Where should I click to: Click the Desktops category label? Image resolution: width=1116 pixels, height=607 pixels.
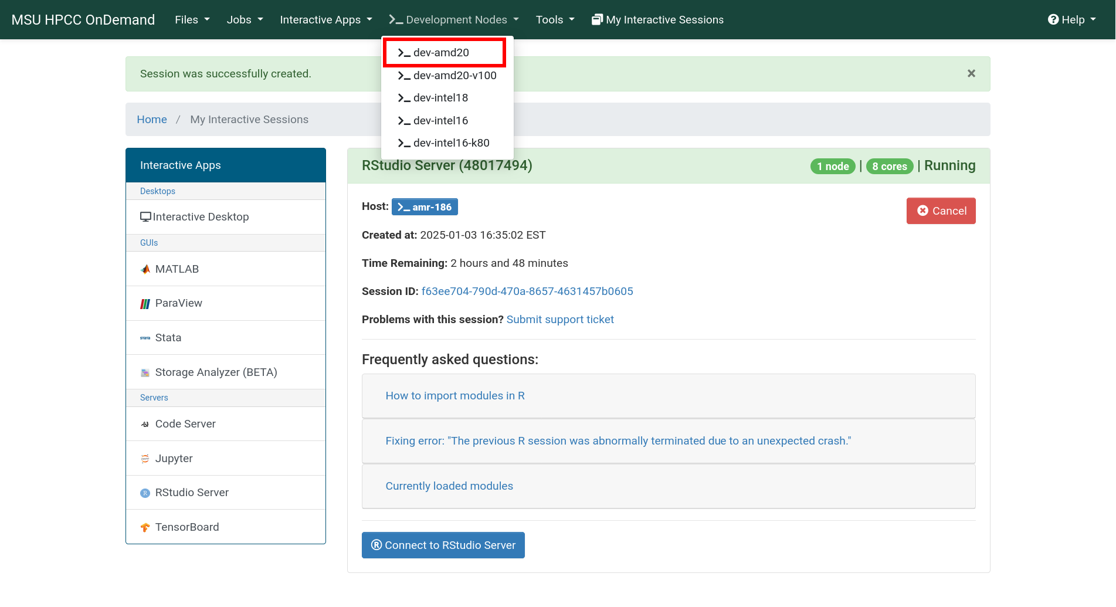[158, 191]
